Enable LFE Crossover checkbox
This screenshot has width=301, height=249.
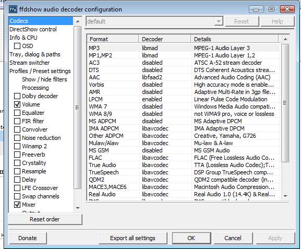(x=17, y=188)
